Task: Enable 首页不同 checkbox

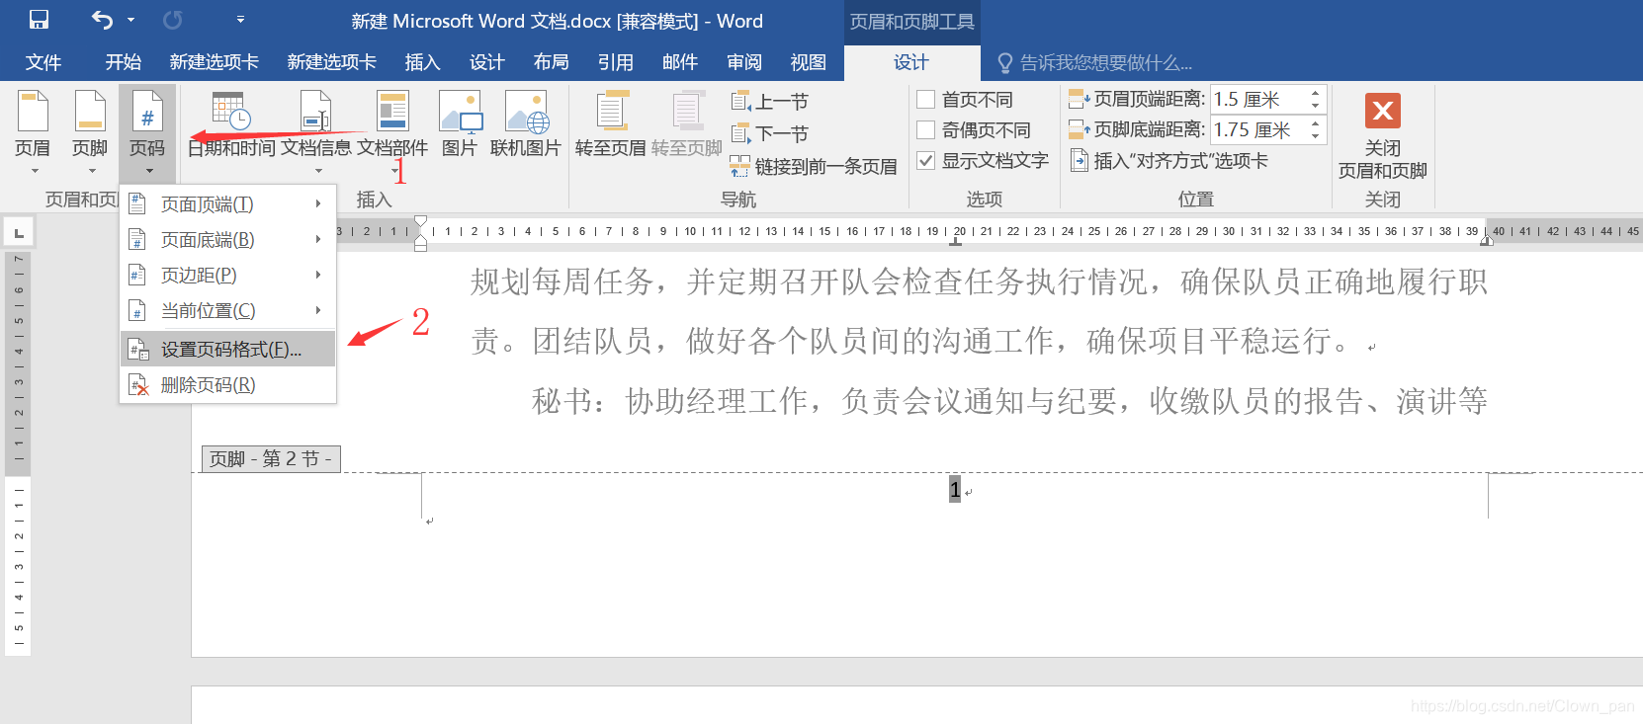Action: pyautogui.click(x=926, y=99)
